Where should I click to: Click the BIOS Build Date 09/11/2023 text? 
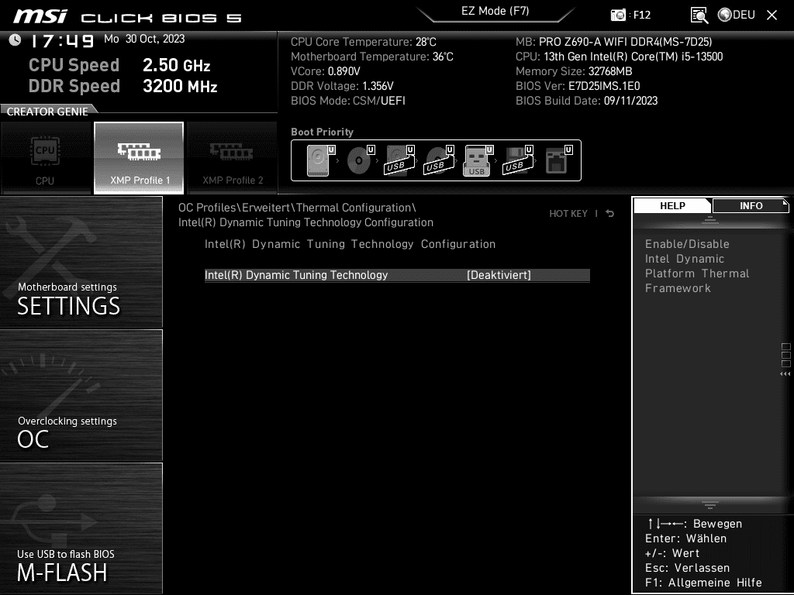pyautogui.click(x=586, y=101)
